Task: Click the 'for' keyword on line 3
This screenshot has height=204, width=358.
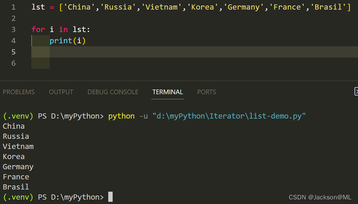Action: 38,30
